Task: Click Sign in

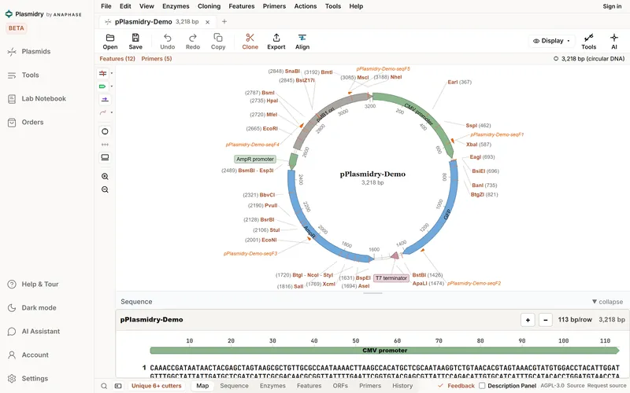Action: [612, 6]
